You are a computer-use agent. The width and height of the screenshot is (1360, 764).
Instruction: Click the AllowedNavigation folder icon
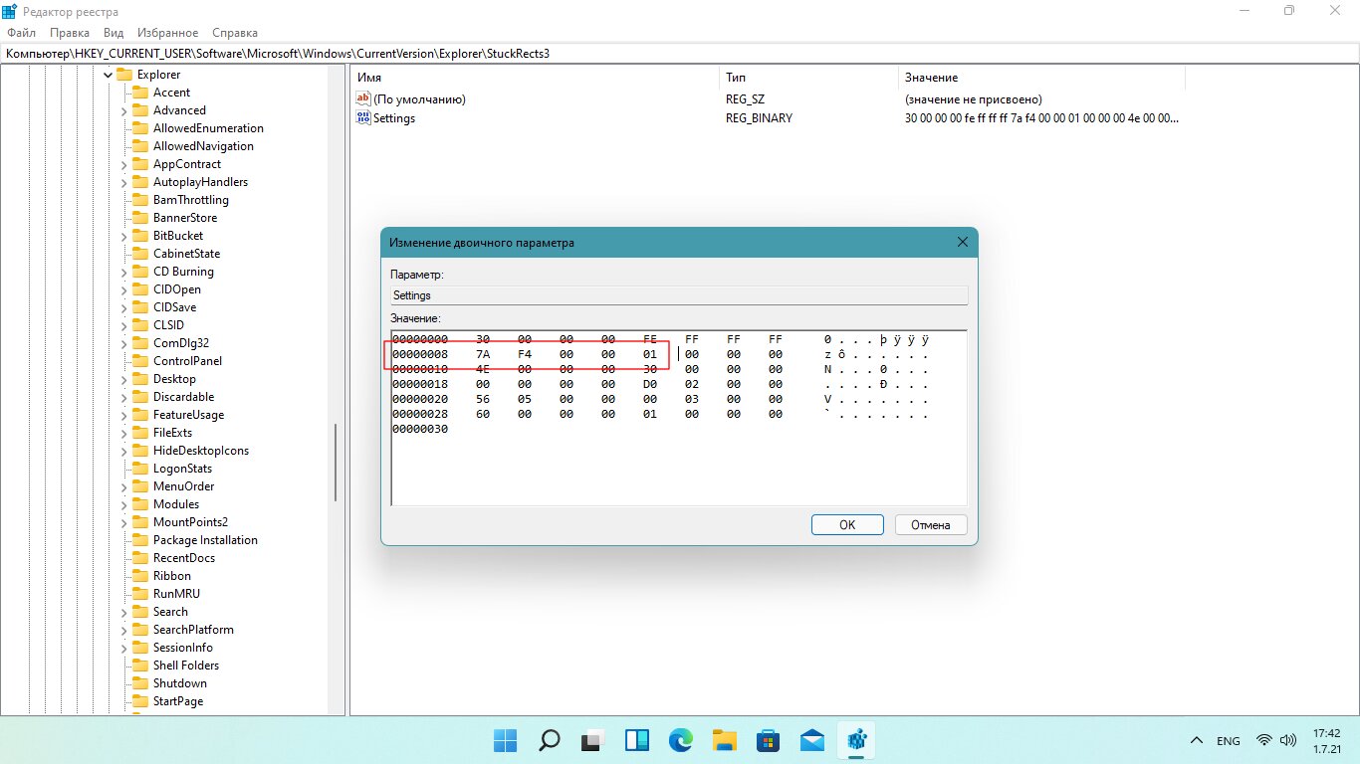(x=140, y=146)
